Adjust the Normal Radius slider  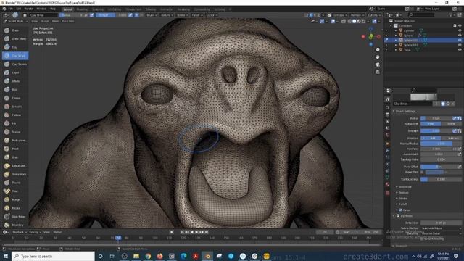coord(441,144)
